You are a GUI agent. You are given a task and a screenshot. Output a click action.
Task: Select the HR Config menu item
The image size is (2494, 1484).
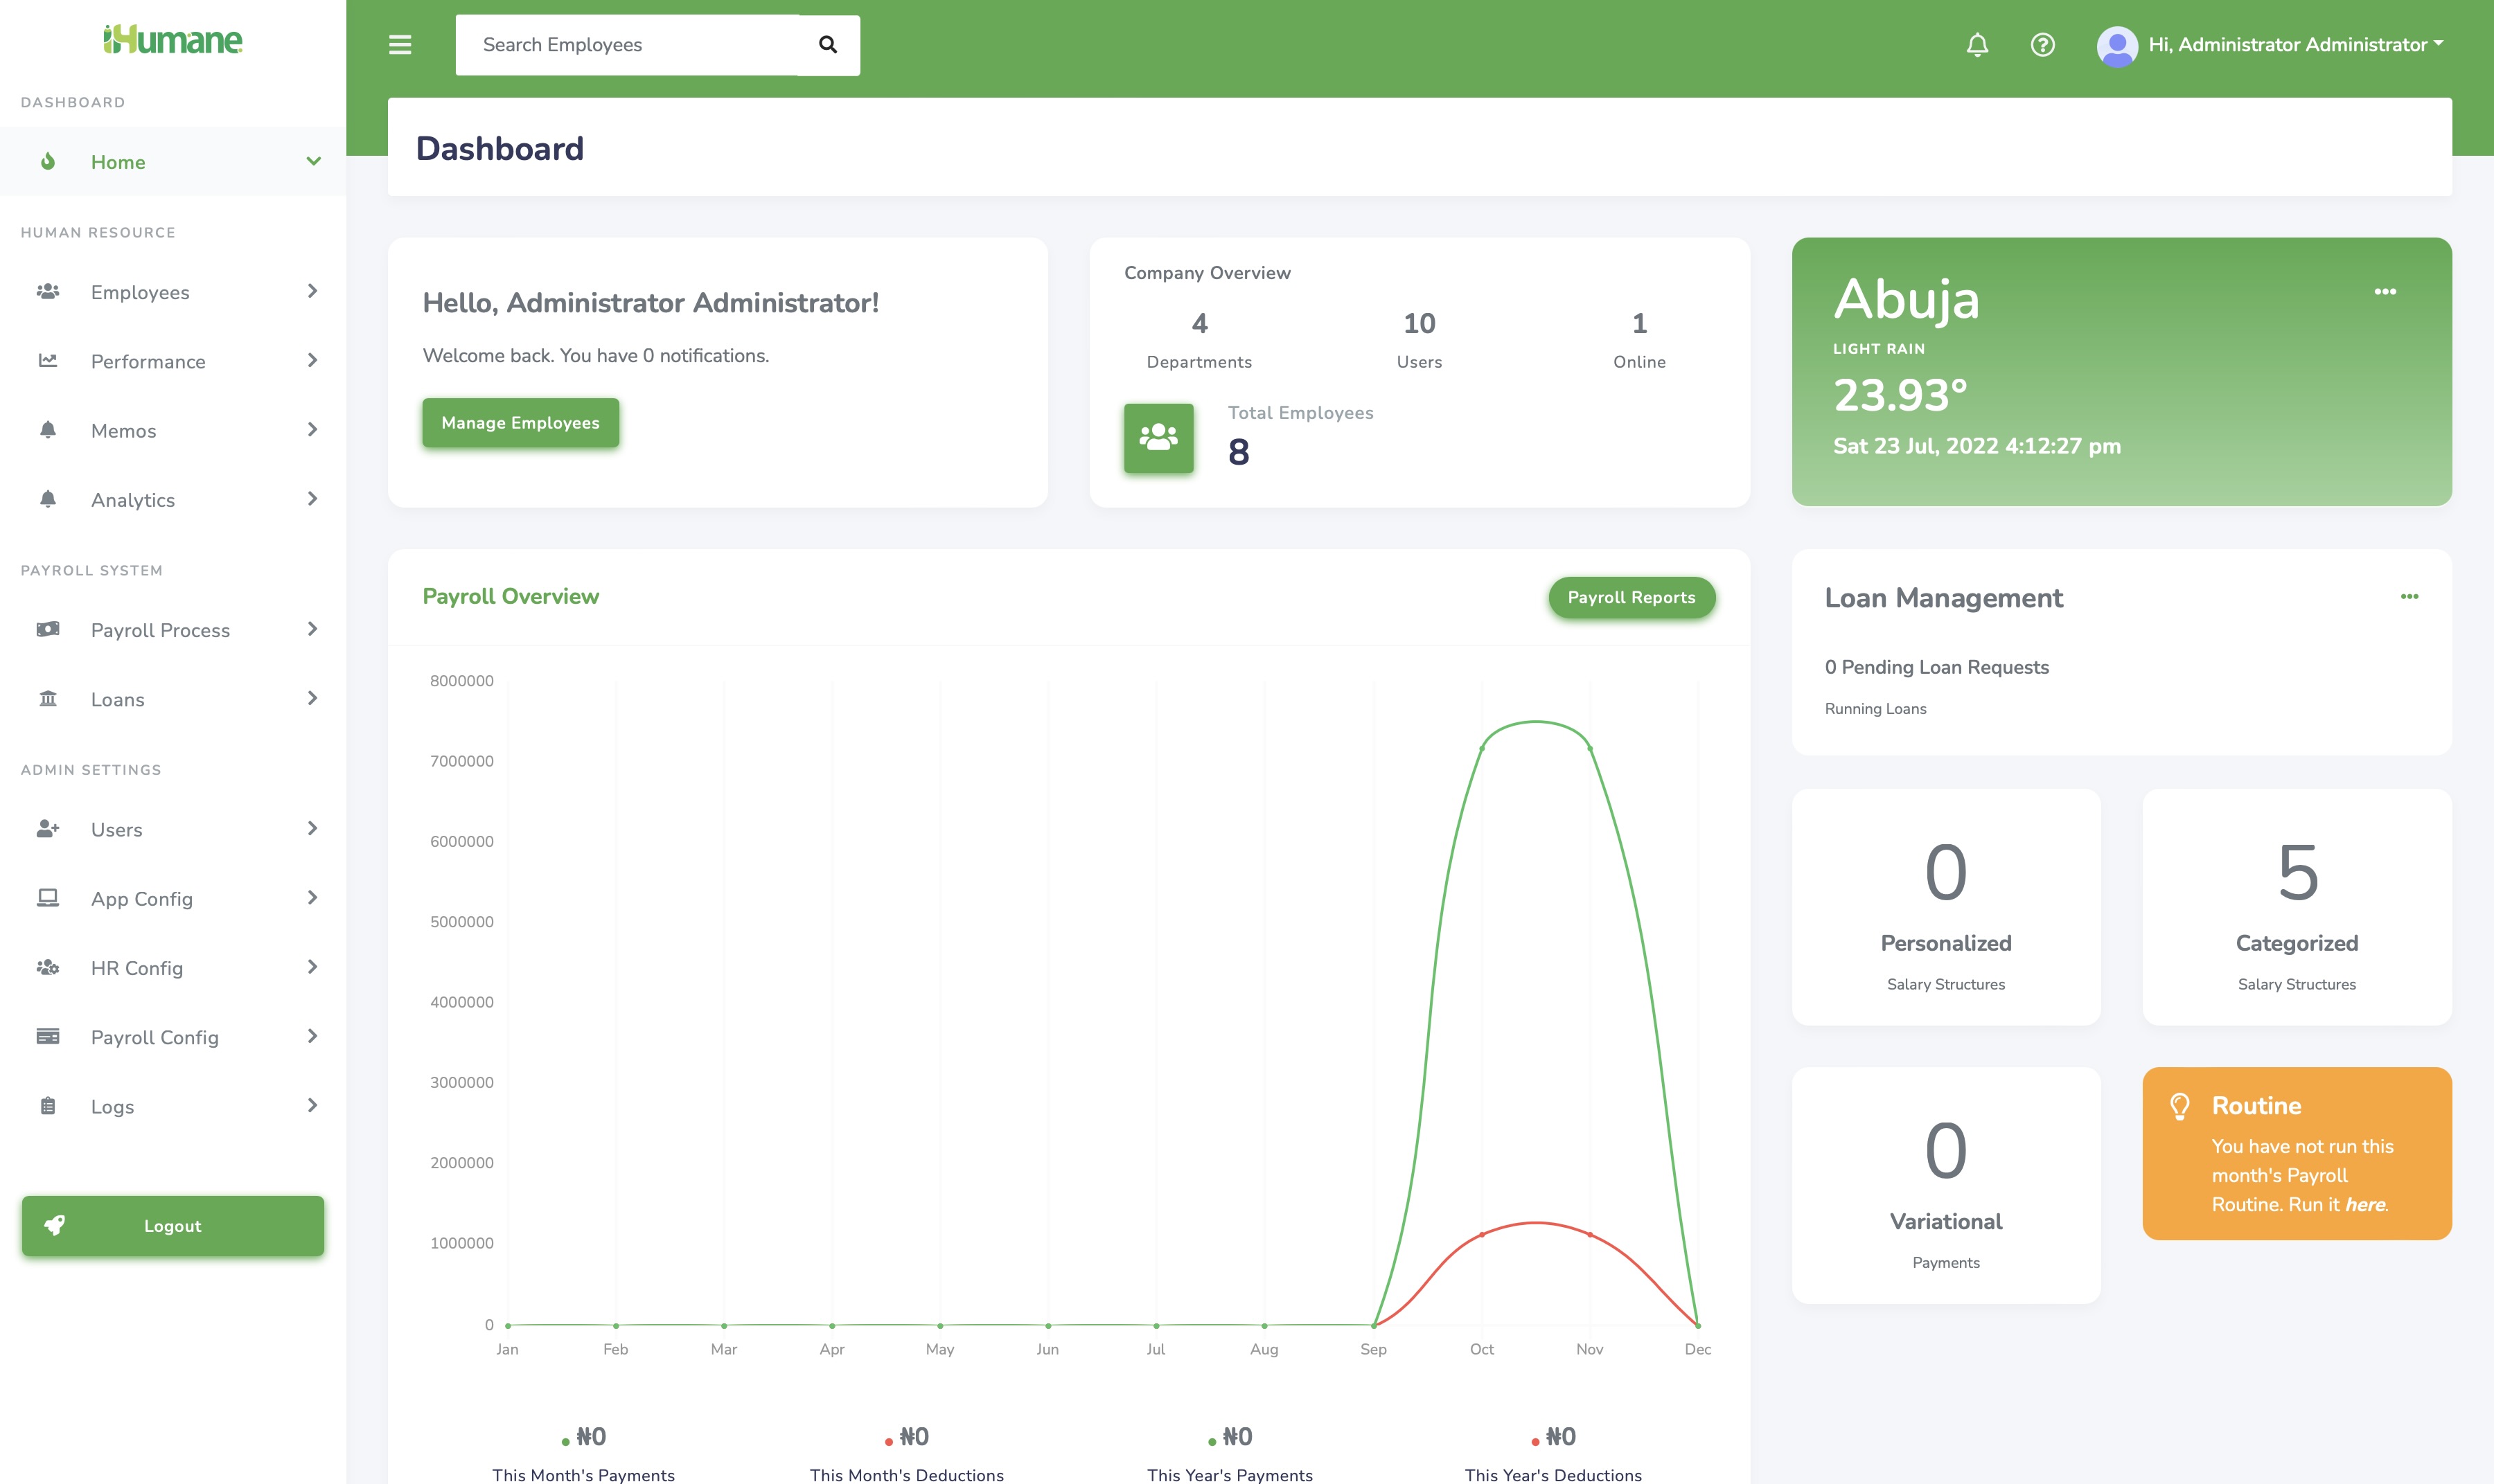click(137, 968)
